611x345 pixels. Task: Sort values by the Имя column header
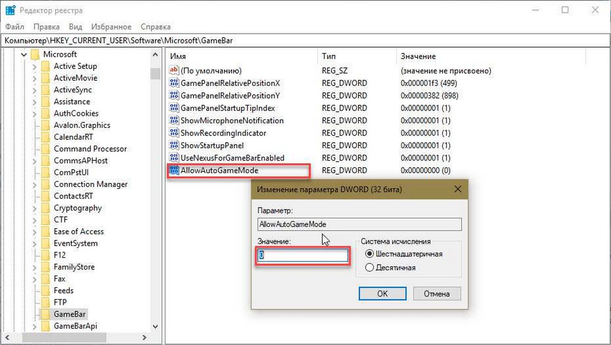[241, 56]
